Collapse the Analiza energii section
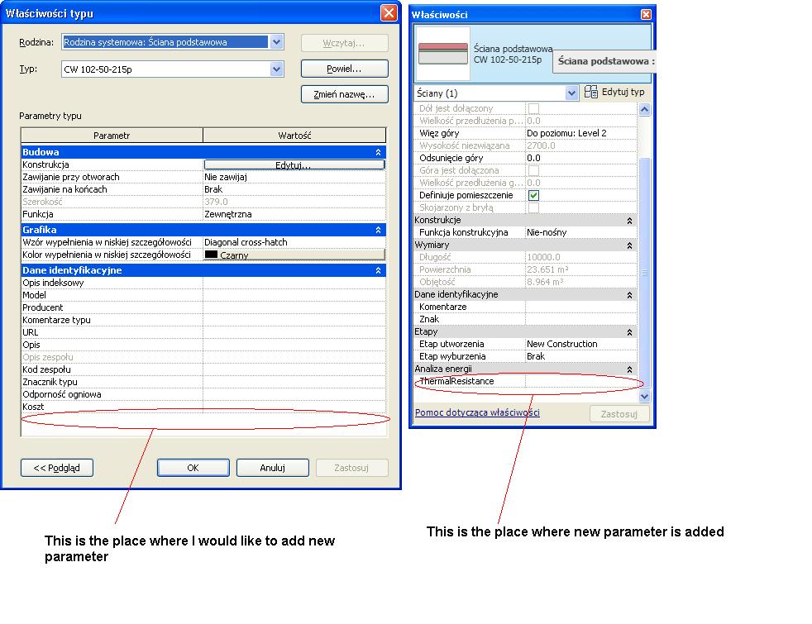 (629, 369)
